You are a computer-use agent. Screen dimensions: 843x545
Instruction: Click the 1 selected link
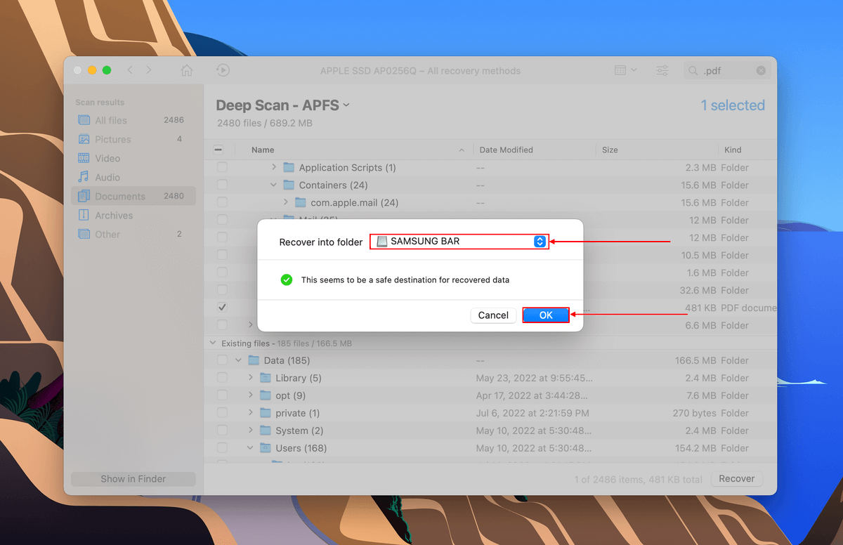pos(733,105)
